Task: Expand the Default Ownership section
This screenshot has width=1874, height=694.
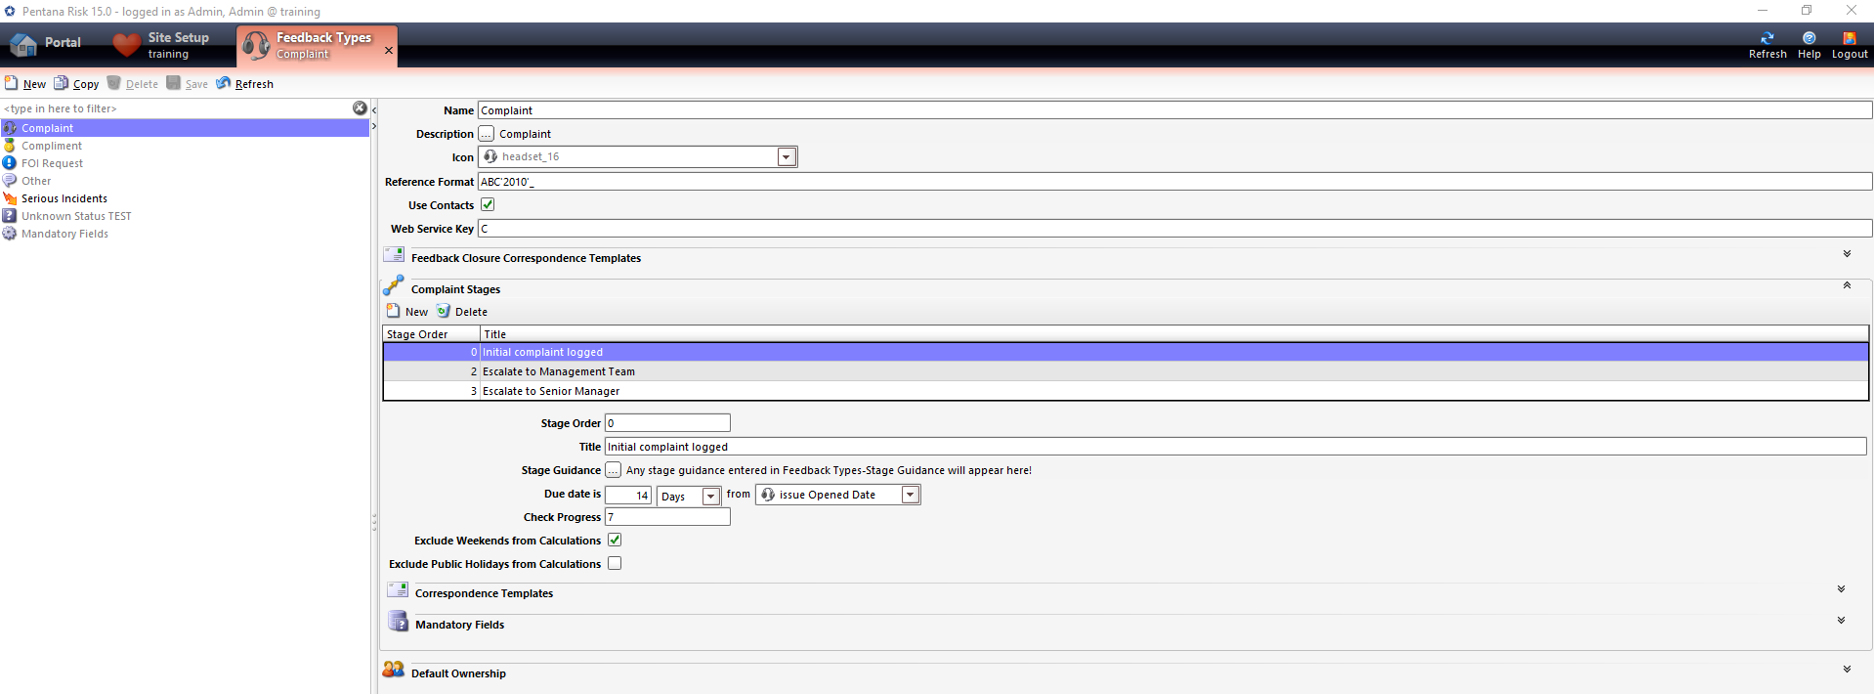Action: tap(1847, 670)
